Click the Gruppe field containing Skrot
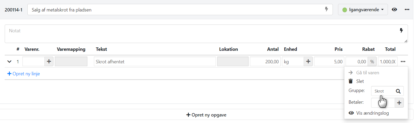 point(382,91)
